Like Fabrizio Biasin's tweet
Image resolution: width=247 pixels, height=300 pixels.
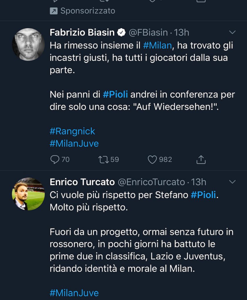point(152,159)
